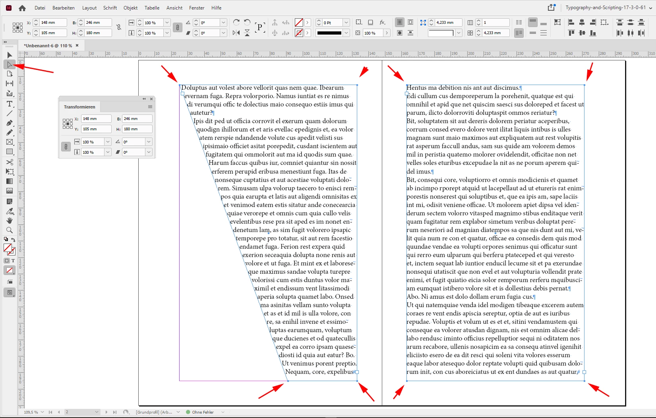Open Transformieren panel flyout menu
The width and height of the screenshot is (656, 418).
[150, 107]
